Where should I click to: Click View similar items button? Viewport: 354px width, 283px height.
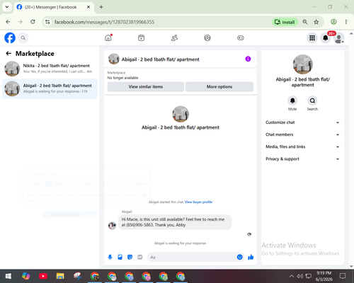point(146,87)
